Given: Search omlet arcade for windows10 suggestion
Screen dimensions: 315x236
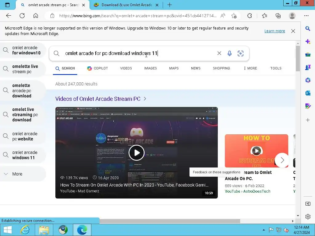Looking at the screenshot, I should coord(23,50).
